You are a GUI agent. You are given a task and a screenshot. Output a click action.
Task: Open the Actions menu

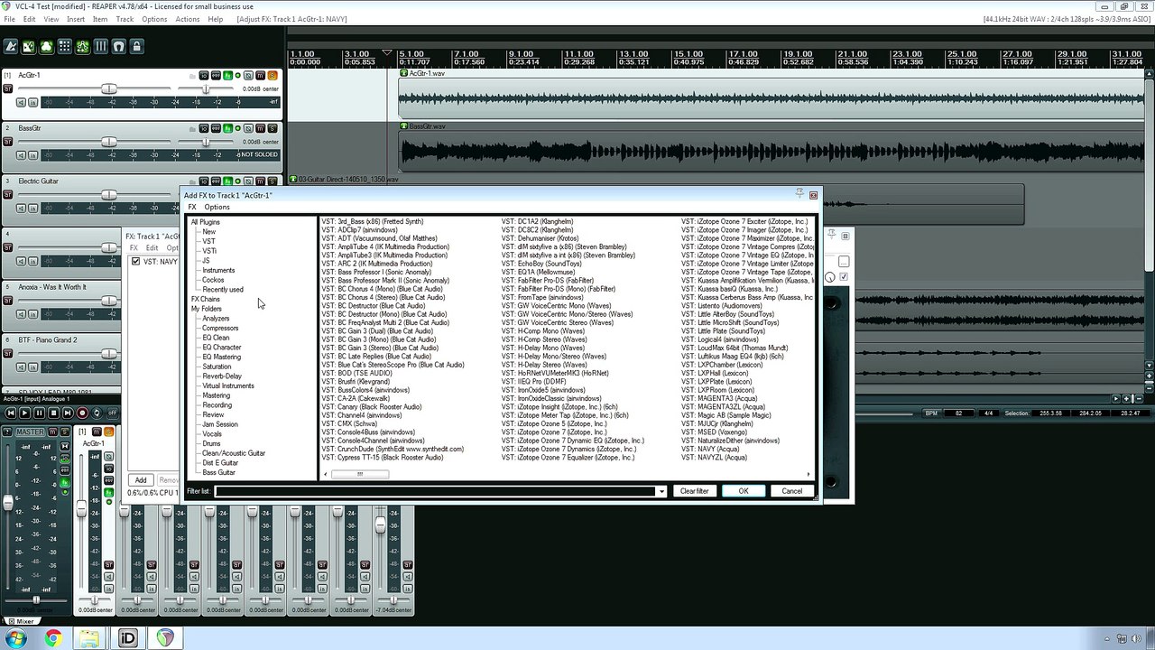[188, 19]
